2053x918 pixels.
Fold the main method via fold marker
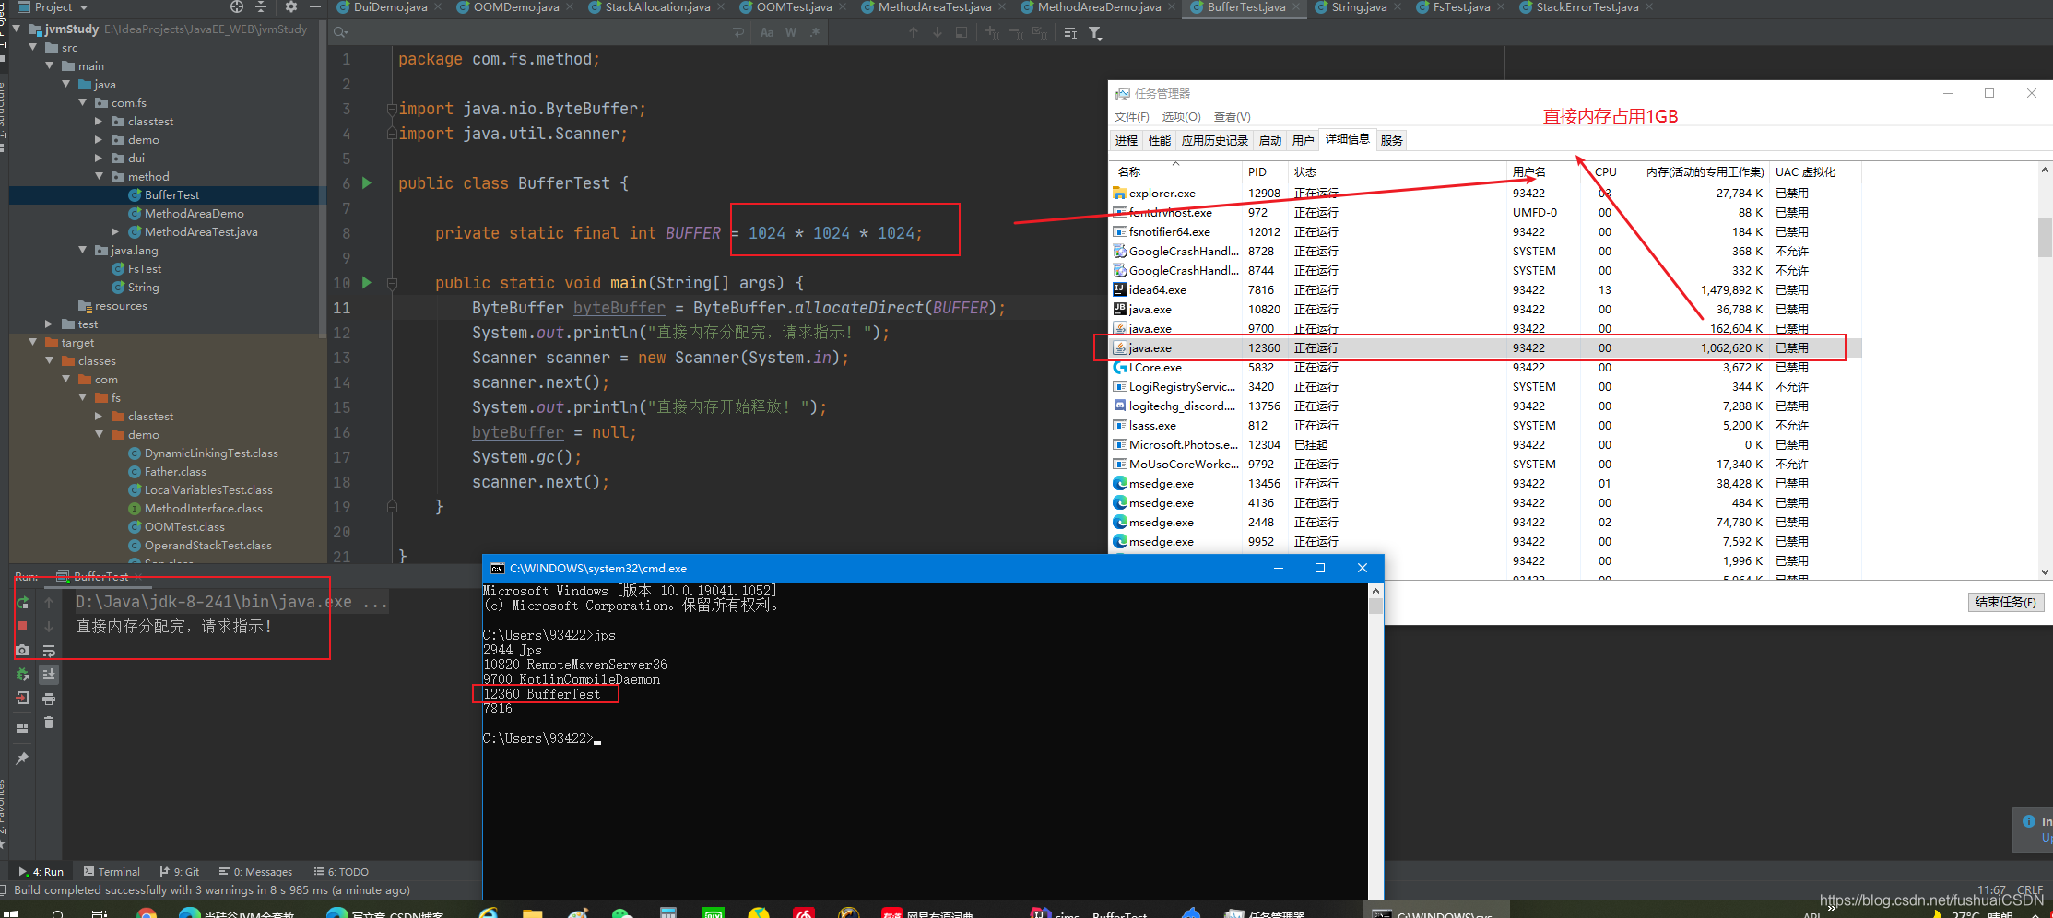pos(392,283)
